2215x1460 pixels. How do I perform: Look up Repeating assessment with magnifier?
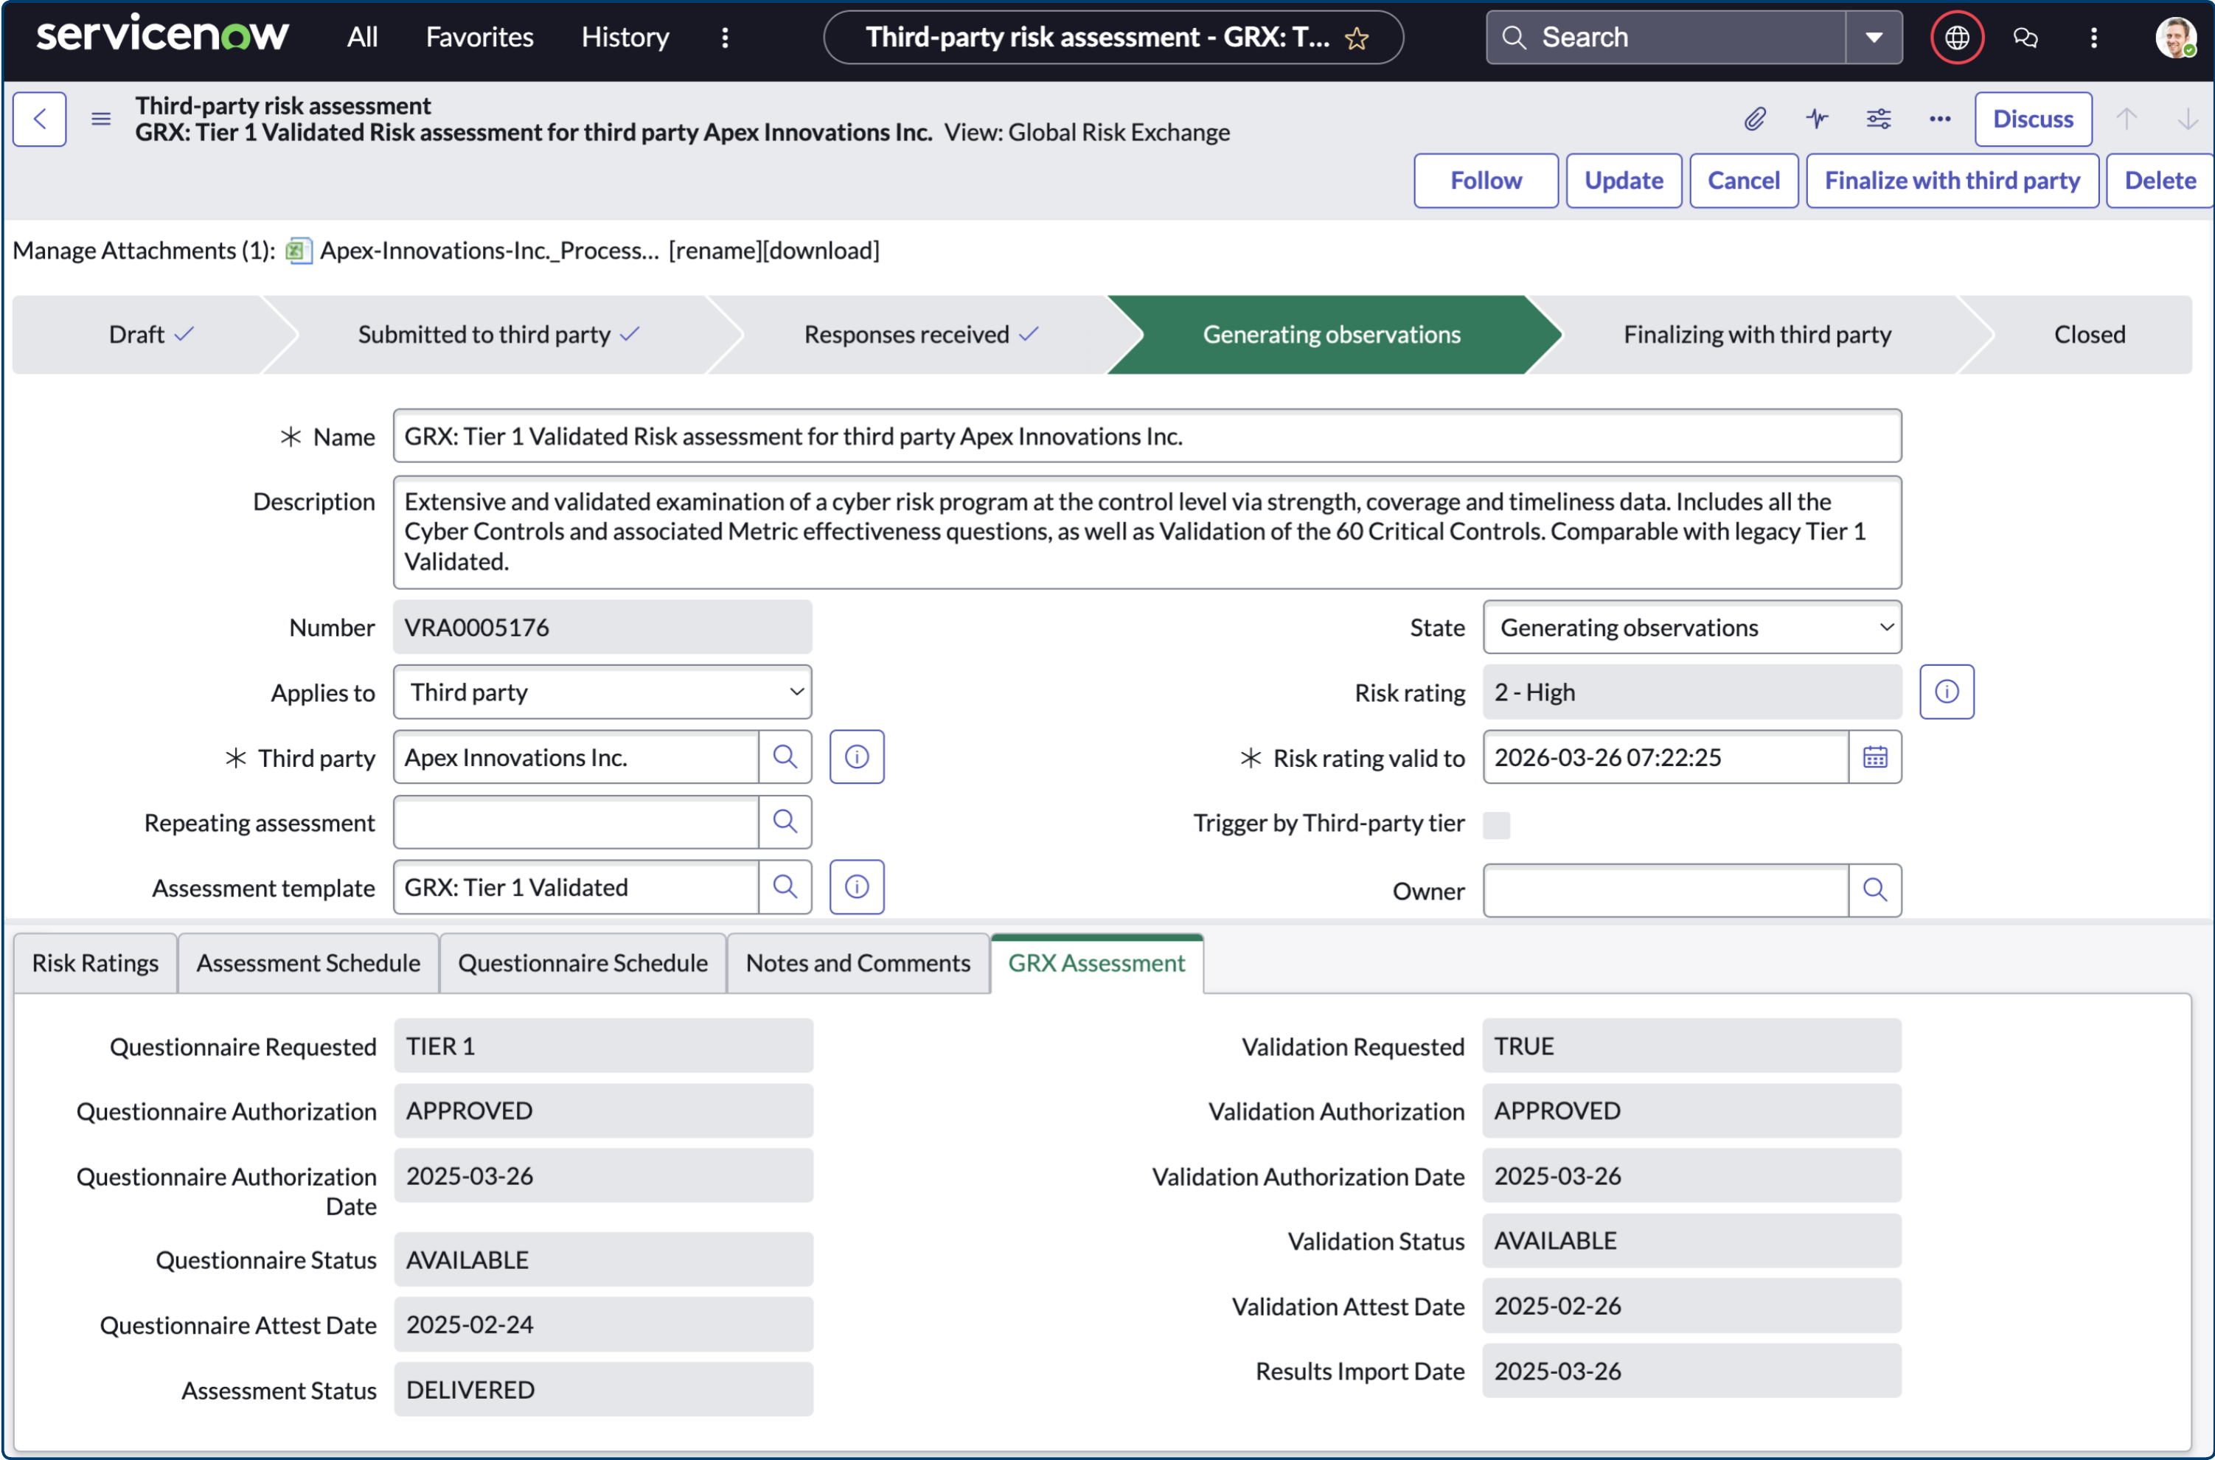(785, 822)
